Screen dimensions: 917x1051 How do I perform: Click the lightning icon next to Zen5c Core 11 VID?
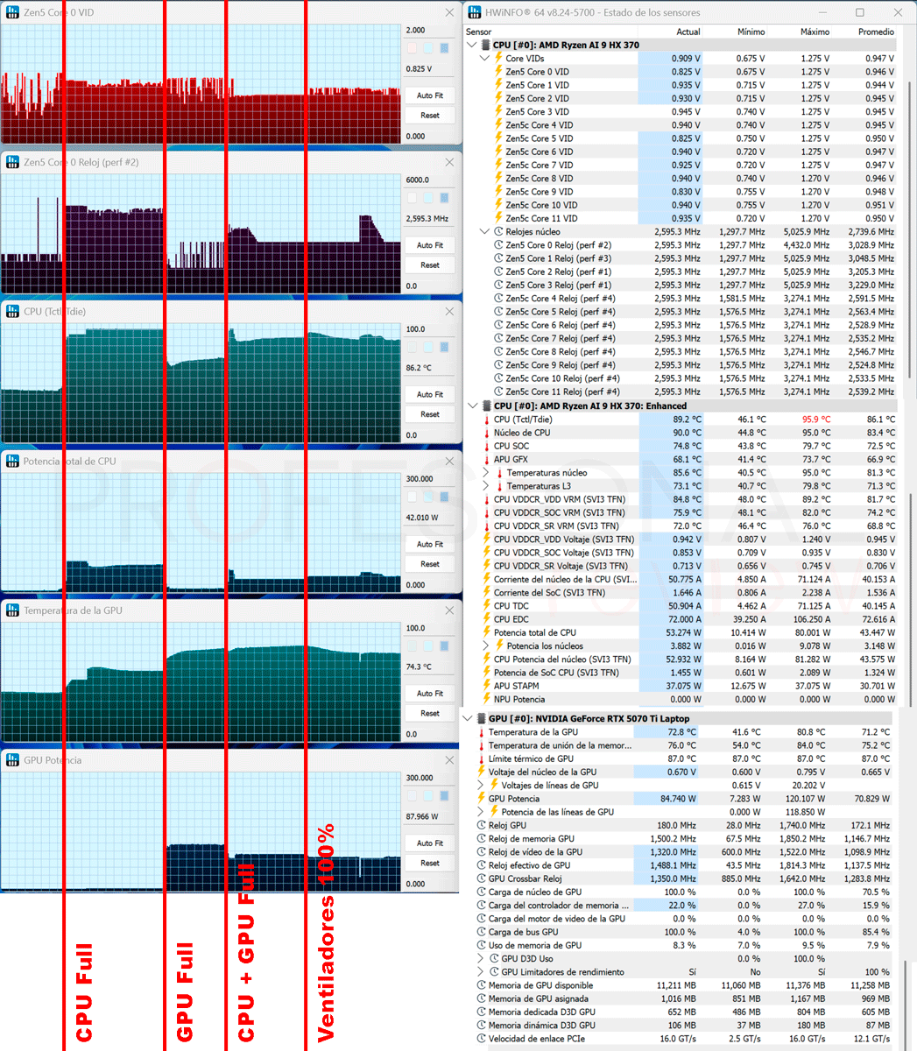(x=499, y=218)
